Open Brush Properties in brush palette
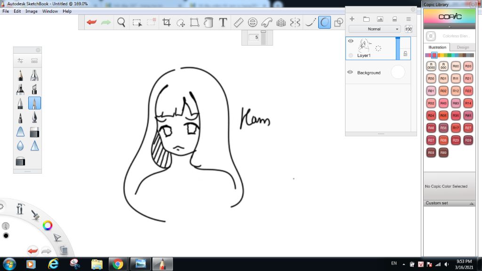Screen dimensions: 482x271 click(20, 61)
